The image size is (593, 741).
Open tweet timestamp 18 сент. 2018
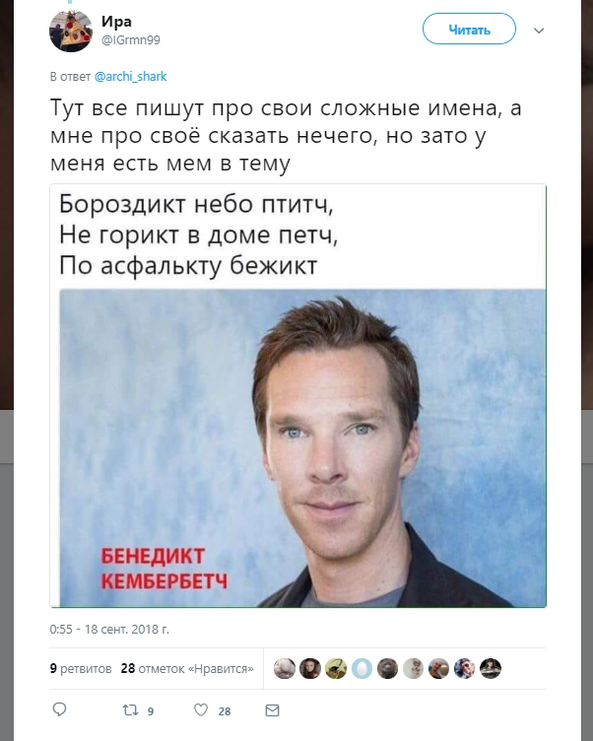[109, 629]
